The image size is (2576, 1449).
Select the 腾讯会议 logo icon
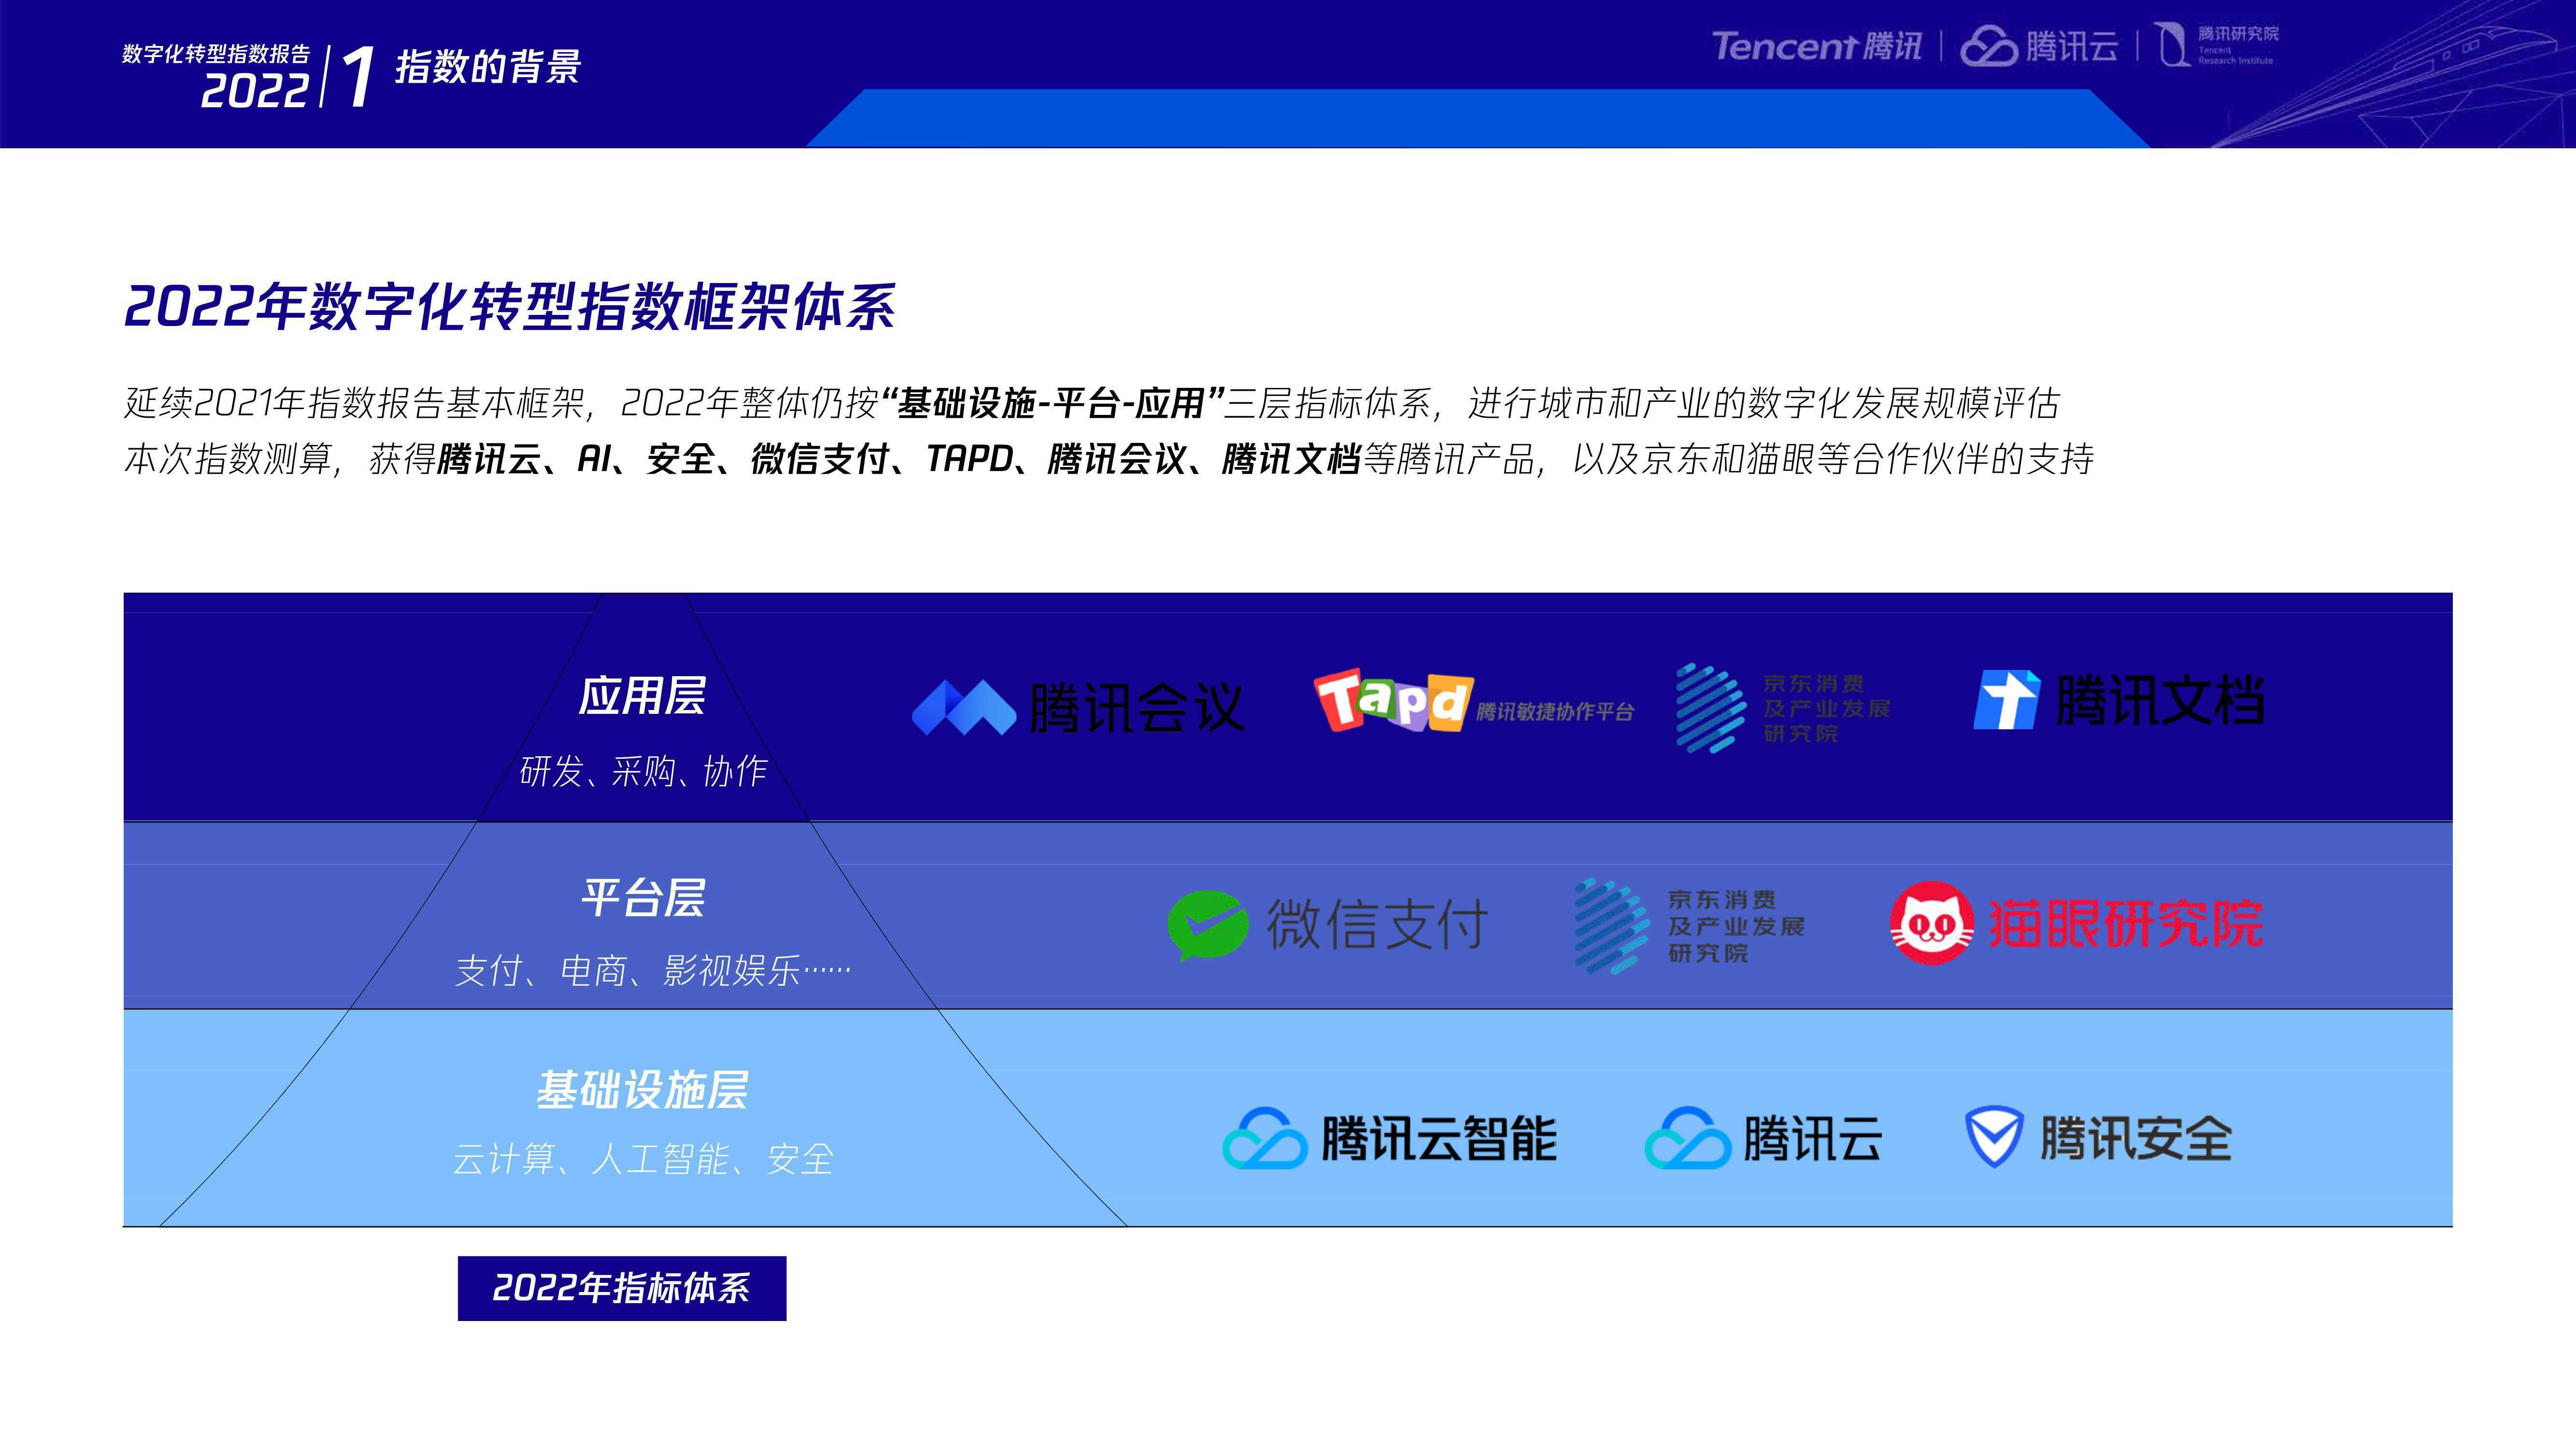(x=964, y=707)
